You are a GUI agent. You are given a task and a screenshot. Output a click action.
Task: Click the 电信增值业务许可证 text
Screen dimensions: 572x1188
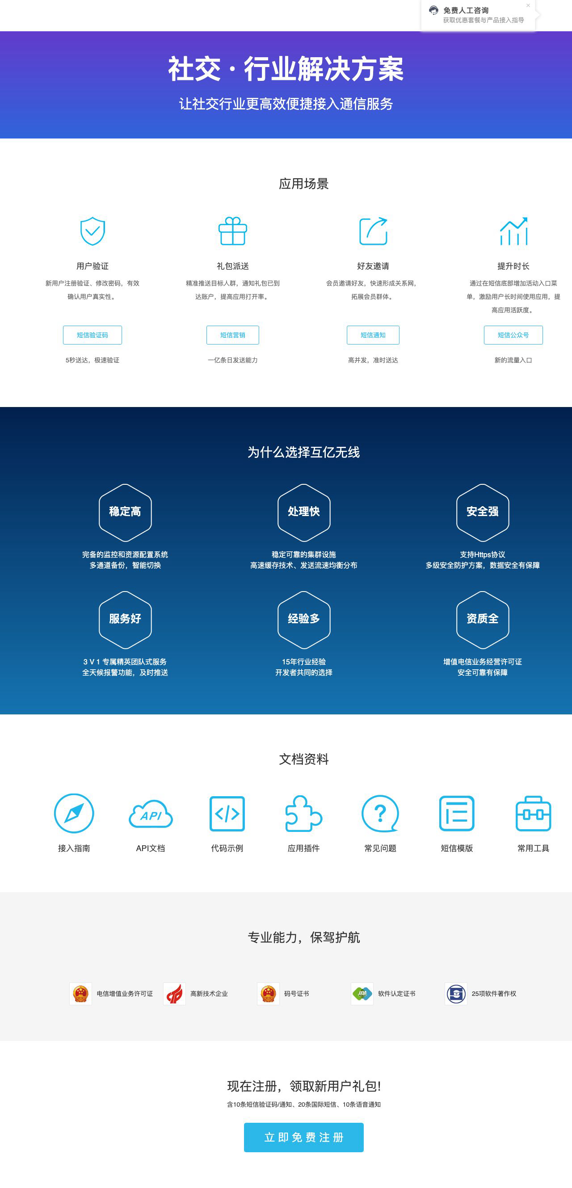pyautogui.click(x=125, y=994)
